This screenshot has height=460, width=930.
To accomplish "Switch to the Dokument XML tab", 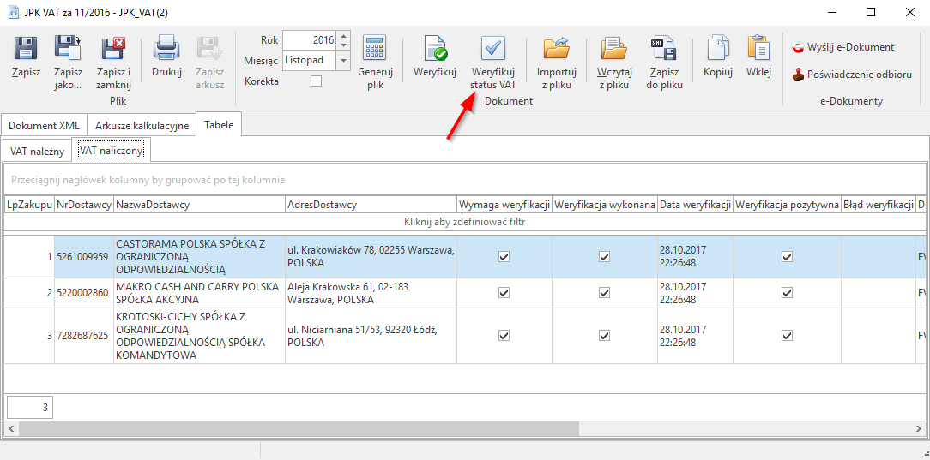I will [x=44, y=126].
